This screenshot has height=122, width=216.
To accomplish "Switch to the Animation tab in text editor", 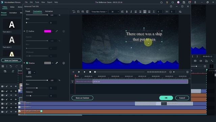I will pyautogui.click(x=49, y=11).
